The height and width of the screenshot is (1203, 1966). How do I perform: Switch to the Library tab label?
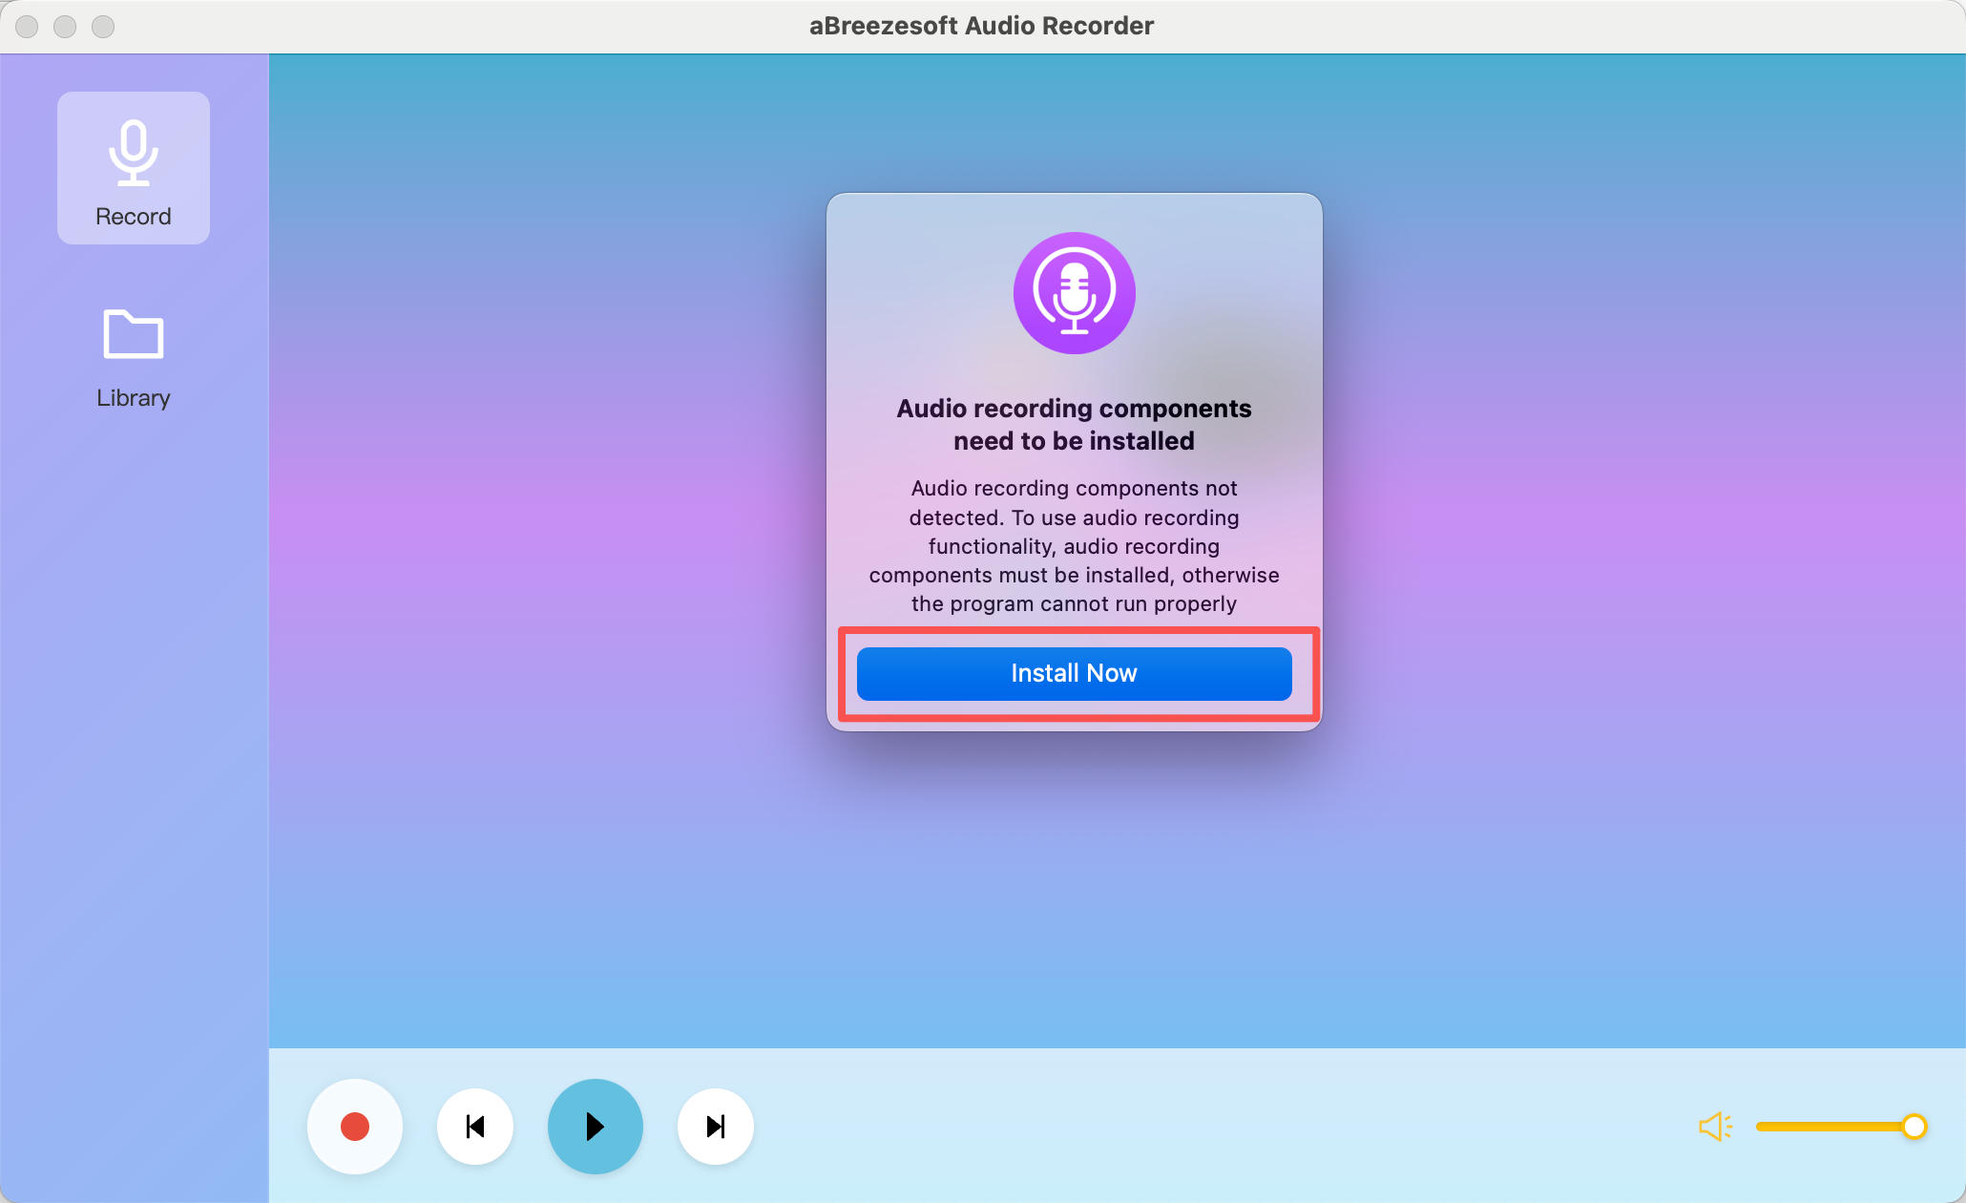[x=133, y=397]
